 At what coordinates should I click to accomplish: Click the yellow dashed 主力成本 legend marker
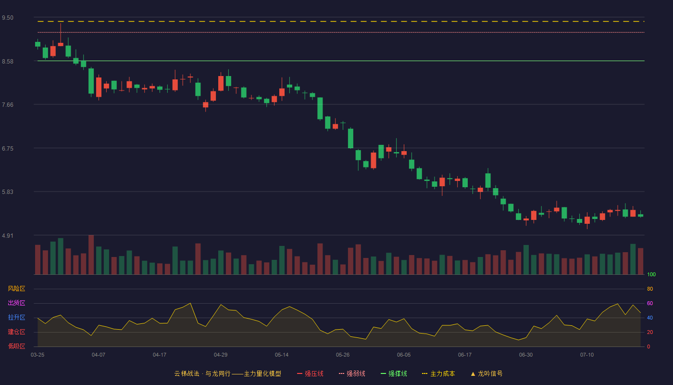click(x=424, y=373)
